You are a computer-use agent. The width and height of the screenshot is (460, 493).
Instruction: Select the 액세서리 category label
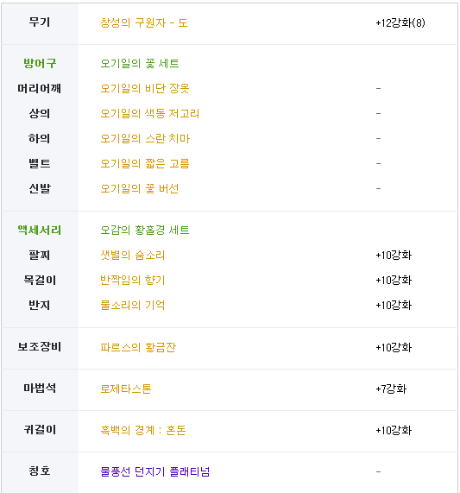[40, 231]
